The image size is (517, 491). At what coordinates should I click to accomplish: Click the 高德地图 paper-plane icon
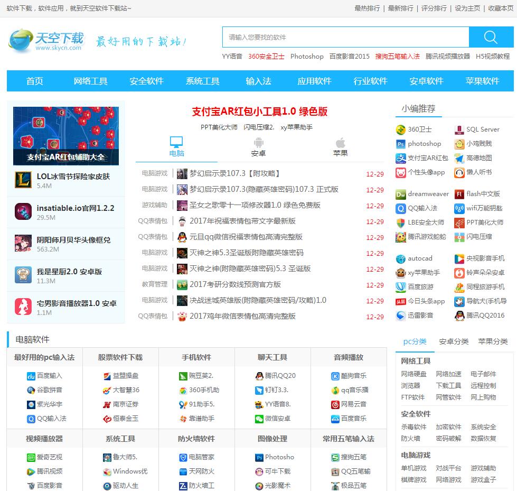click(x=459, y=159)
